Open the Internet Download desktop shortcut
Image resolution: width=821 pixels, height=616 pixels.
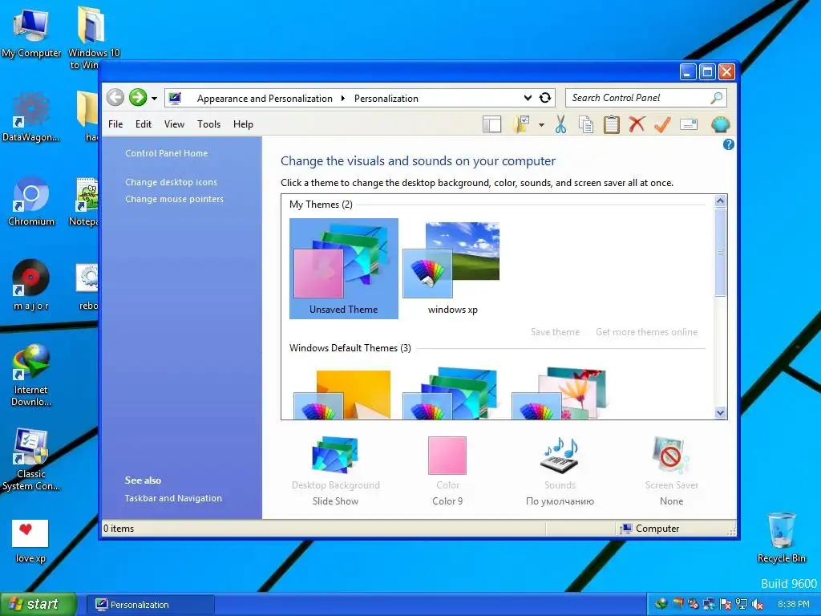coord(31,375)
